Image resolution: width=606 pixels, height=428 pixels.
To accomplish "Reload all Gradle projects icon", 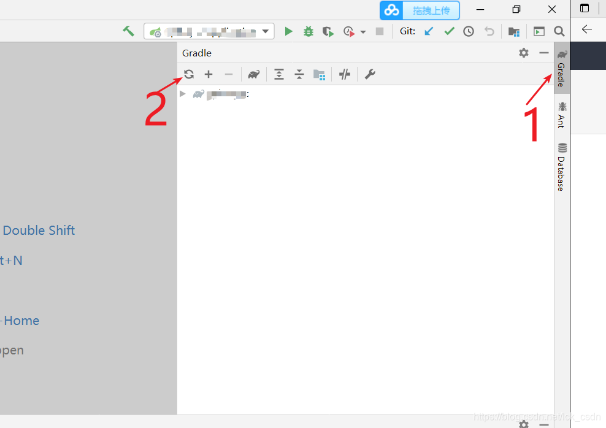I will (189, 74).
